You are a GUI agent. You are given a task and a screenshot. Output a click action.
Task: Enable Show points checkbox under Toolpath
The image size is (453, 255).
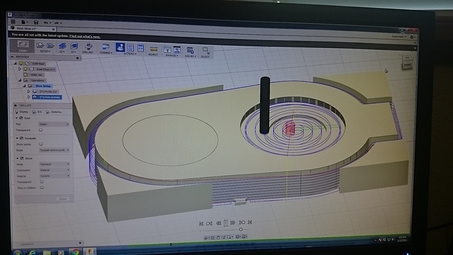[x=41, y=144]
